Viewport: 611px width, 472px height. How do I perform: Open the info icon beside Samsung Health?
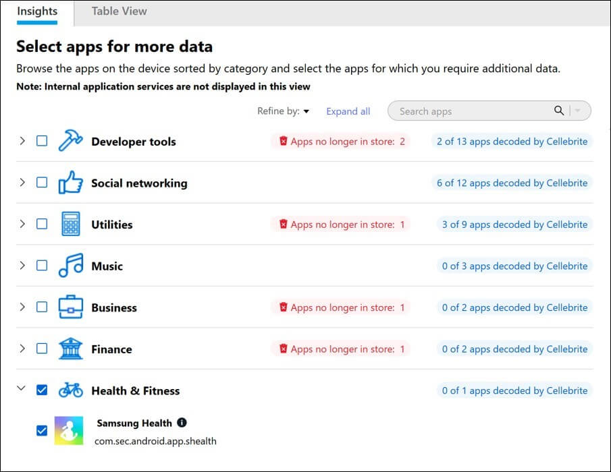(182, 423)
